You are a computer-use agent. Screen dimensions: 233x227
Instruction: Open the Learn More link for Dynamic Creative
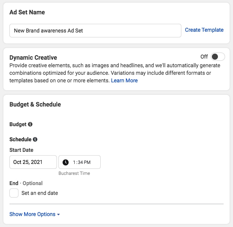124,80
